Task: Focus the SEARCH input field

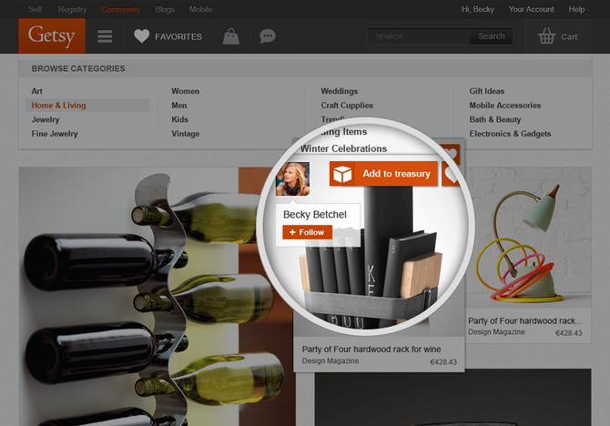Action: click(x=419, y=36)
